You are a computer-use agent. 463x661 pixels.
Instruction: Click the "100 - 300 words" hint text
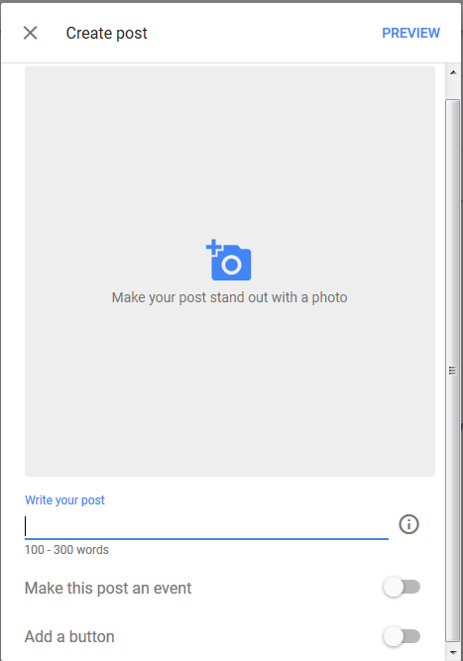click(x=66, y=550)
